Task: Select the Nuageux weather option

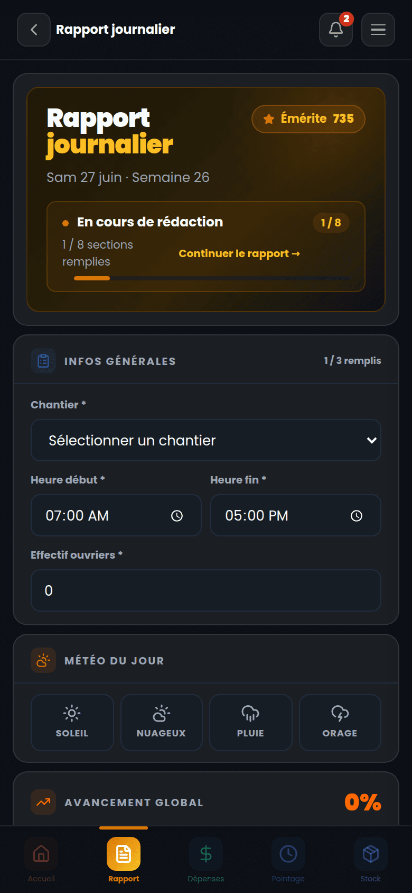Action: coord(162,723)
